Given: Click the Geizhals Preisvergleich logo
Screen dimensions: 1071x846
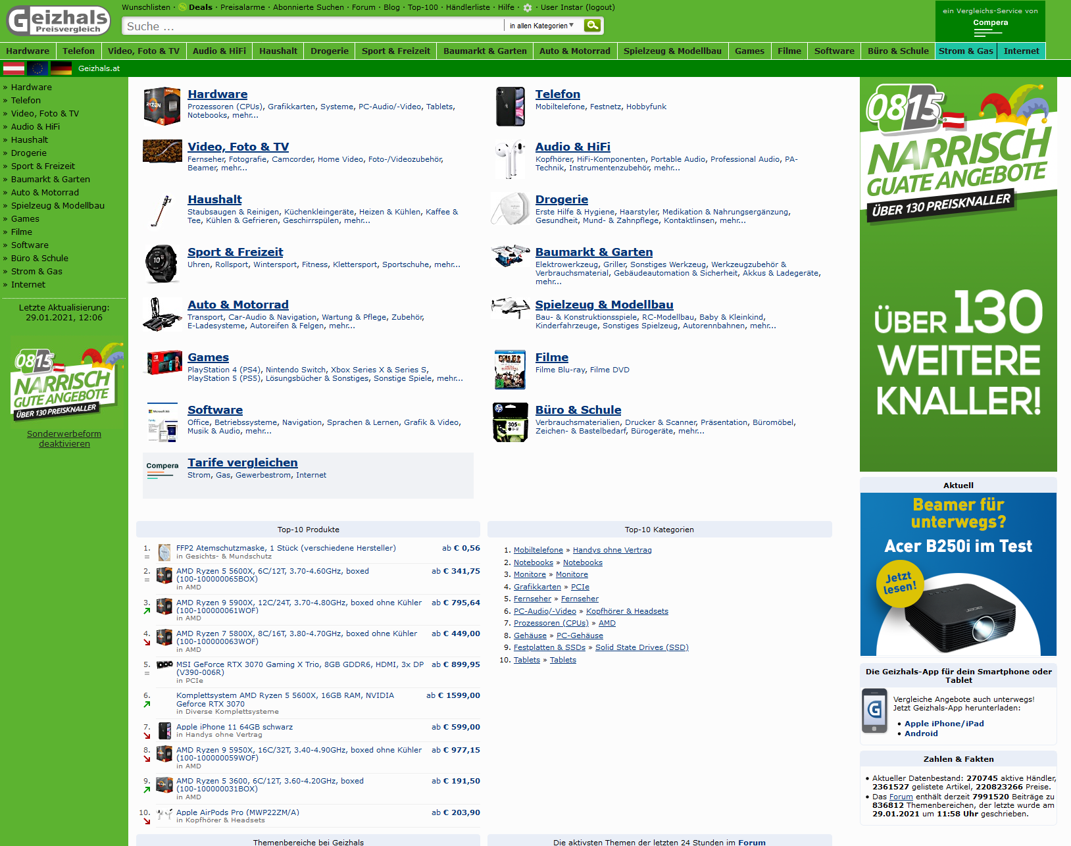Looking at the screenshot, I should [x=59, y=21].
